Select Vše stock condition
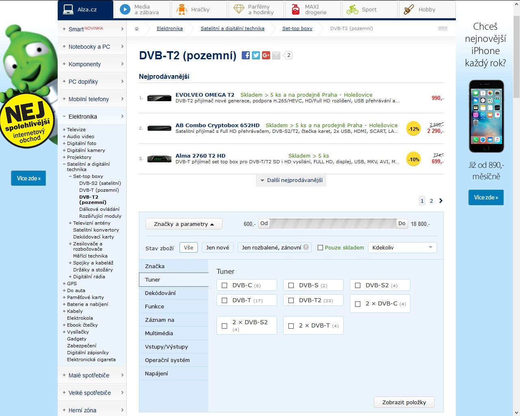 tap(188, 247)
